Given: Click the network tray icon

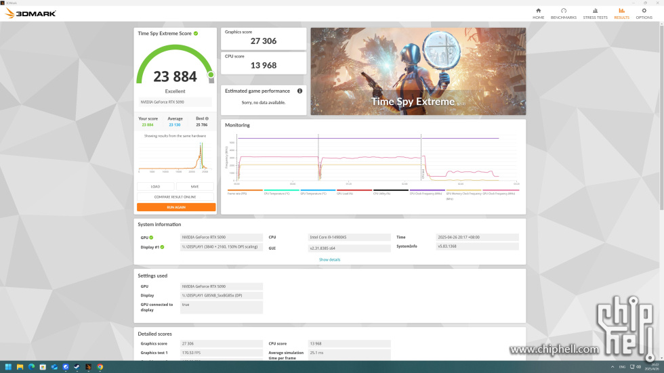Looking at the screenshot, I should (632, 367).
